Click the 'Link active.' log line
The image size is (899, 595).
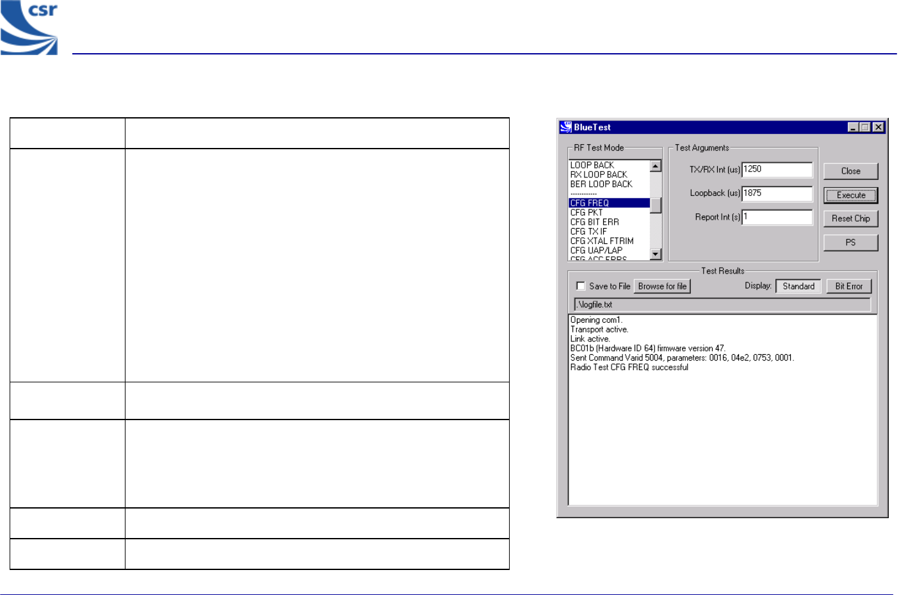[590, 339]
